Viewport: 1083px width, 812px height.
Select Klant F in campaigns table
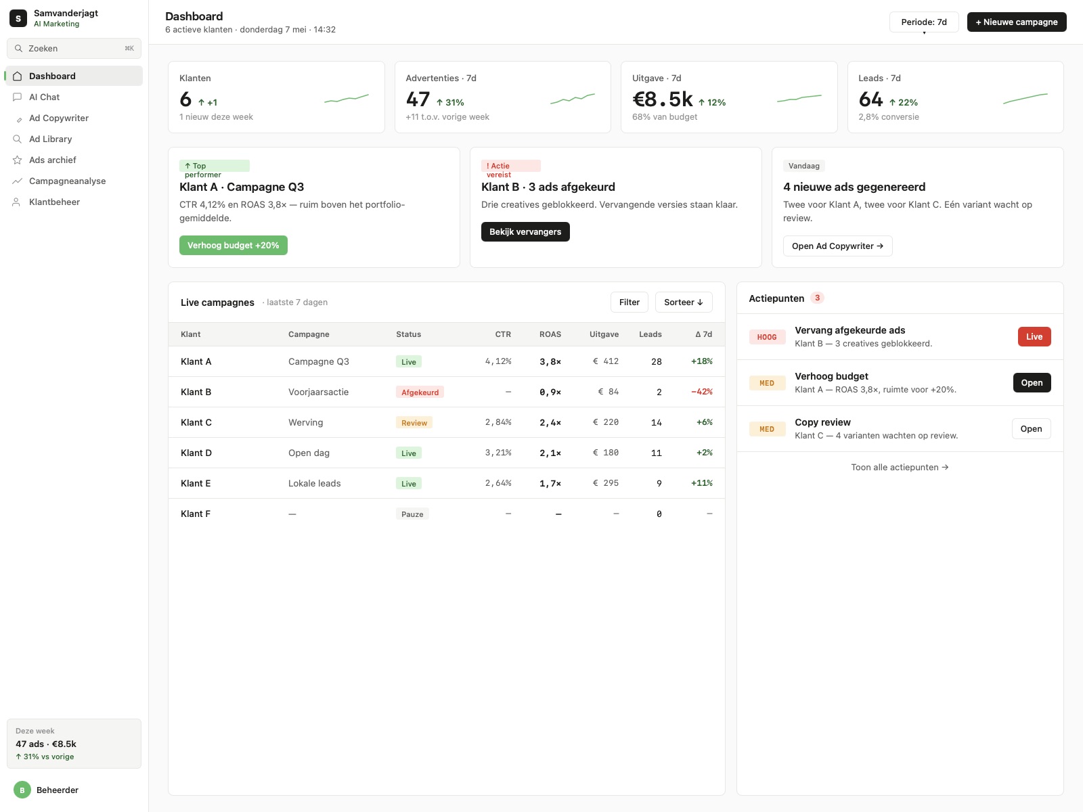[447, 514]
